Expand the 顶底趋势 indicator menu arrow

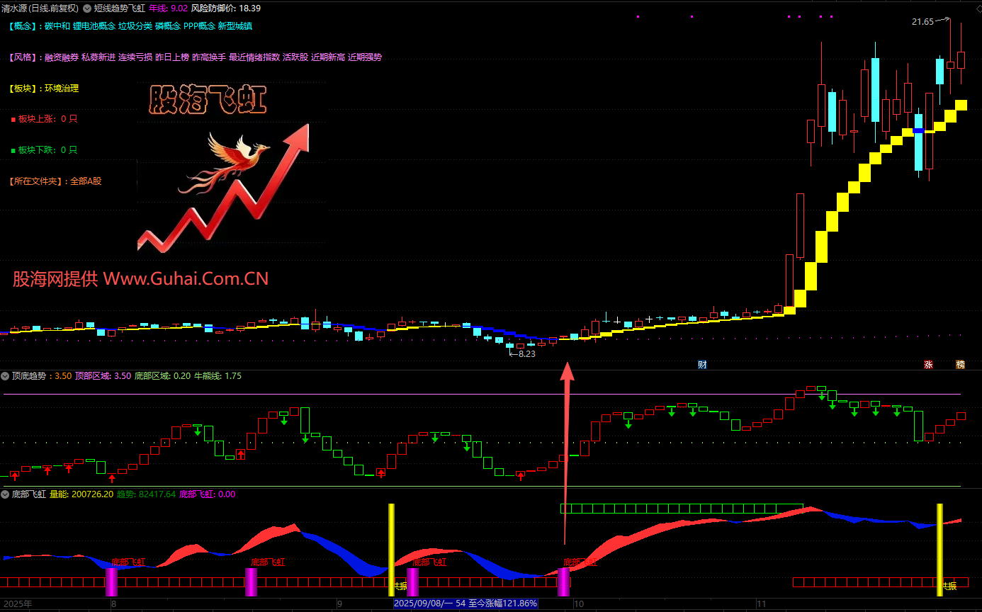pos(6,376)
